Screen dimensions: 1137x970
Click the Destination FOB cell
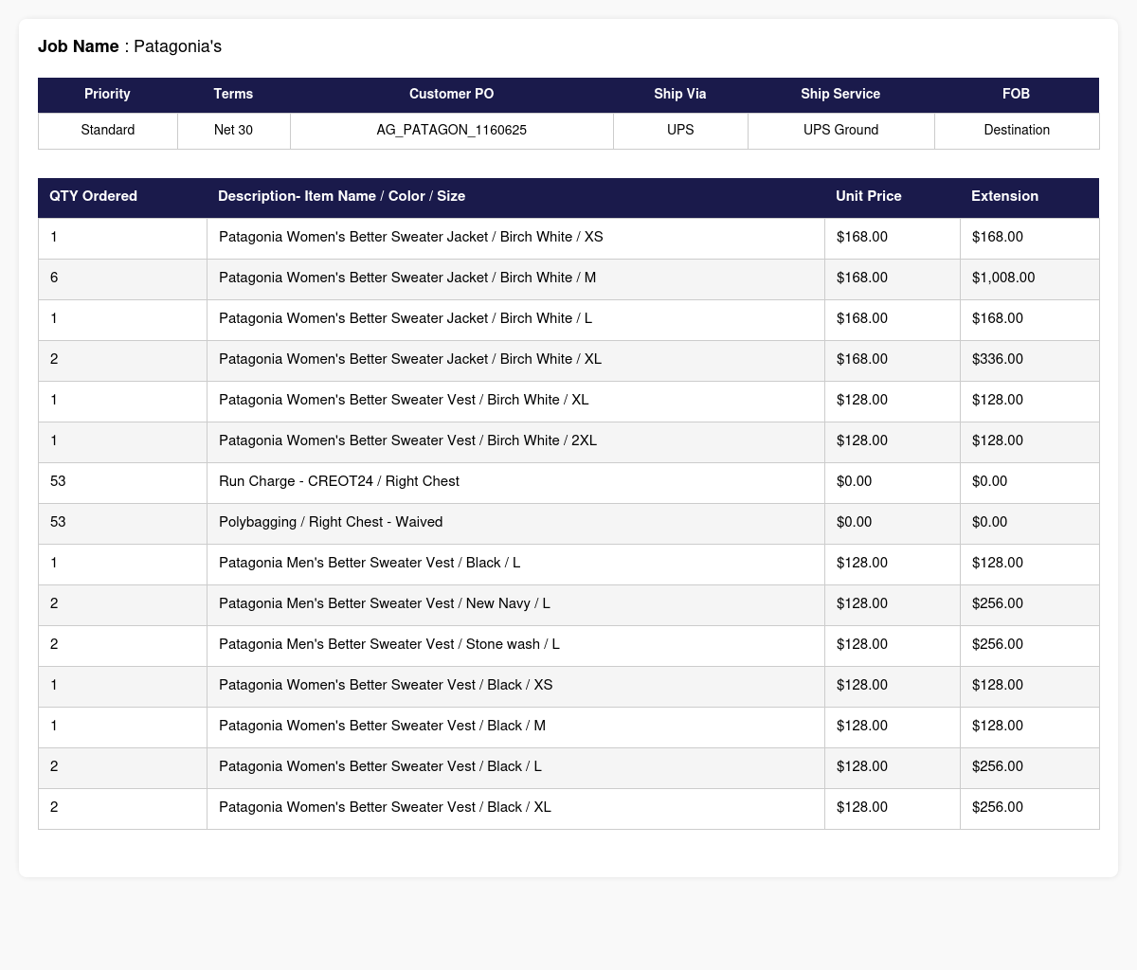click(x=1017, y=131)
